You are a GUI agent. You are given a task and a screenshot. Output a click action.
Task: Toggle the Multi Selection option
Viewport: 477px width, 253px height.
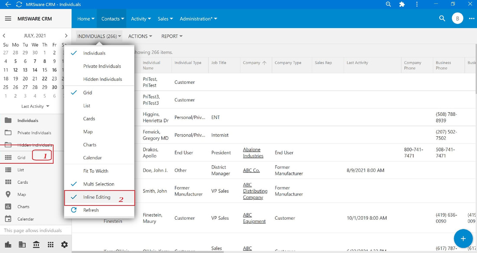(99, 184)
